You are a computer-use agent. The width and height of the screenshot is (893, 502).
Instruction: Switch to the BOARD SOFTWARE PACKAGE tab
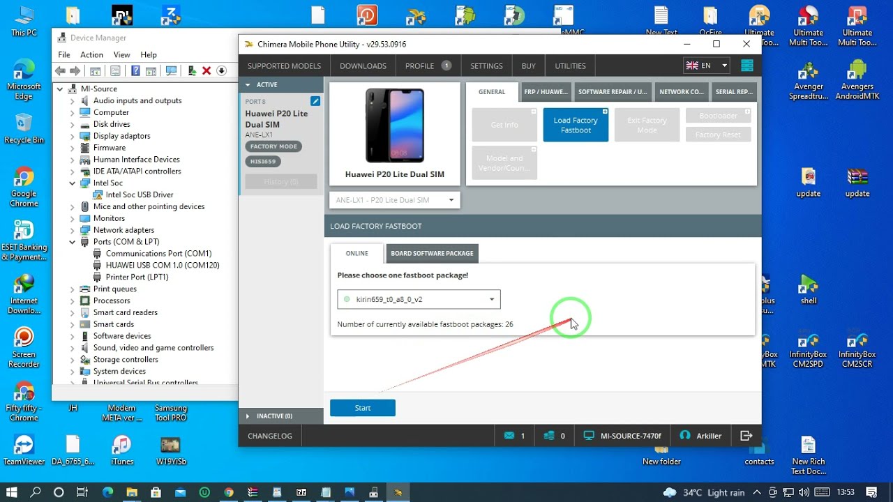pos(432,253)
